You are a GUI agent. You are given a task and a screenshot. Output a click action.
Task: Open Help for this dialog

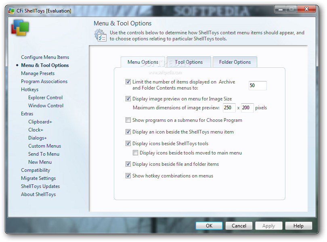tap(298, 226)
